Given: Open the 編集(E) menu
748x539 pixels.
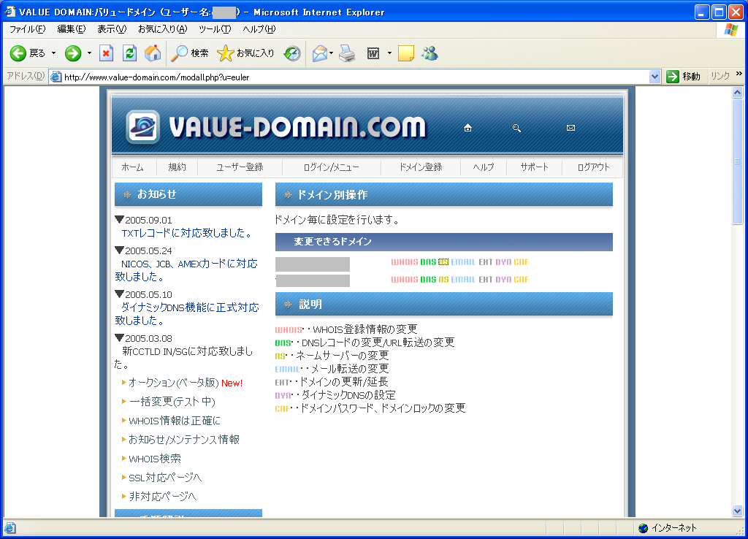Looking at the screenshot, I should pos(72,29).
